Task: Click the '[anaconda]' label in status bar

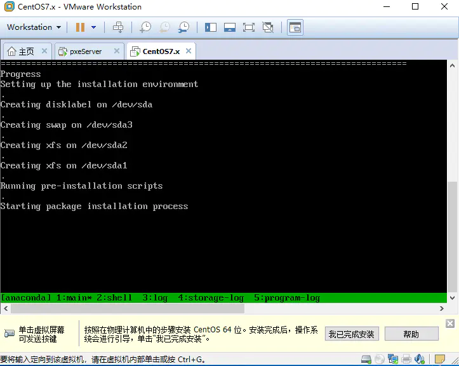Action: click(x=26, y=298)
